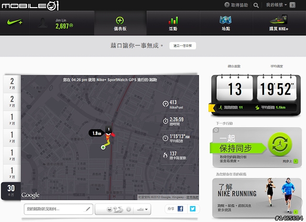Click the cart count badge showing 0
306x222 pixels.
292,5
